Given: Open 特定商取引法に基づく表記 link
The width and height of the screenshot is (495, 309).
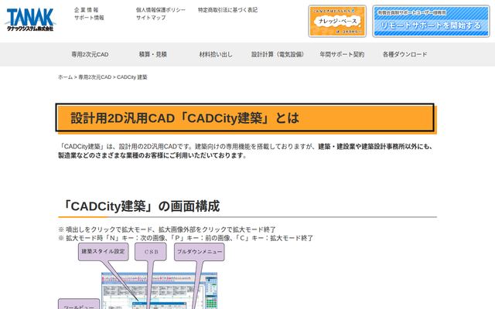Looking at the screenshot, I should pos(227,10).
